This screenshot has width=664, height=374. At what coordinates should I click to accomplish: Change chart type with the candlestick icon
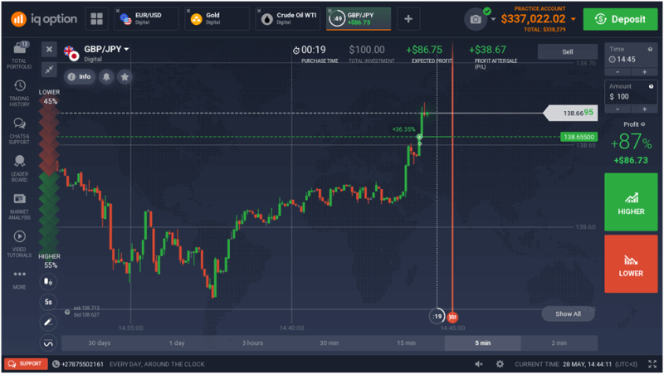point(48,281)
